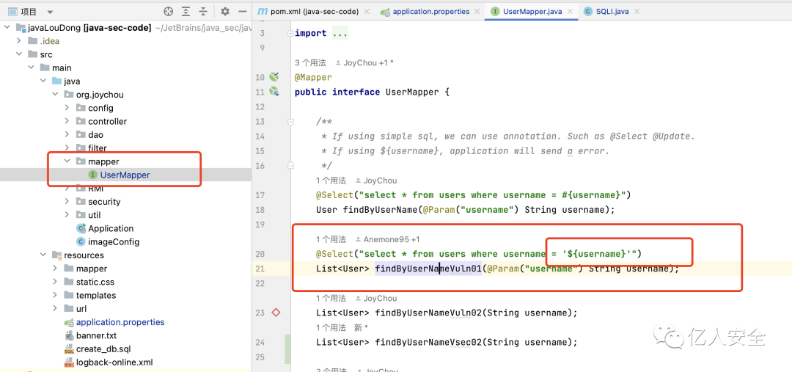Open the banner.txt file
Screen dimensions: 792x372
click(97, 335)
